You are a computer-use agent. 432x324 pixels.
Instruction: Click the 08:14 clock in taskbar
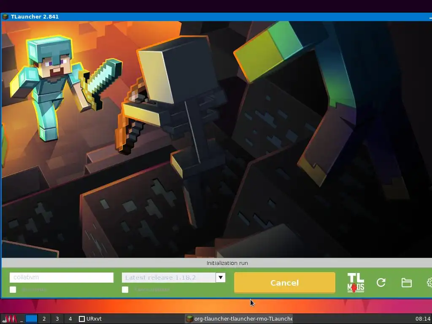point(423,319)
